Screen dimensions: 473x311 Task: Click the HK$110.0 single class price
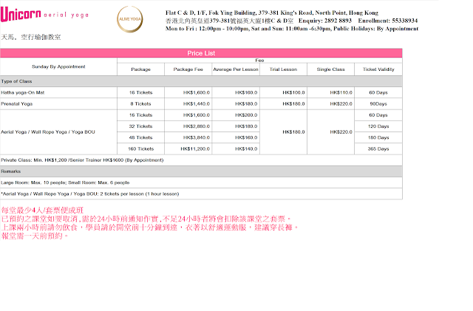tap(341, 92)
